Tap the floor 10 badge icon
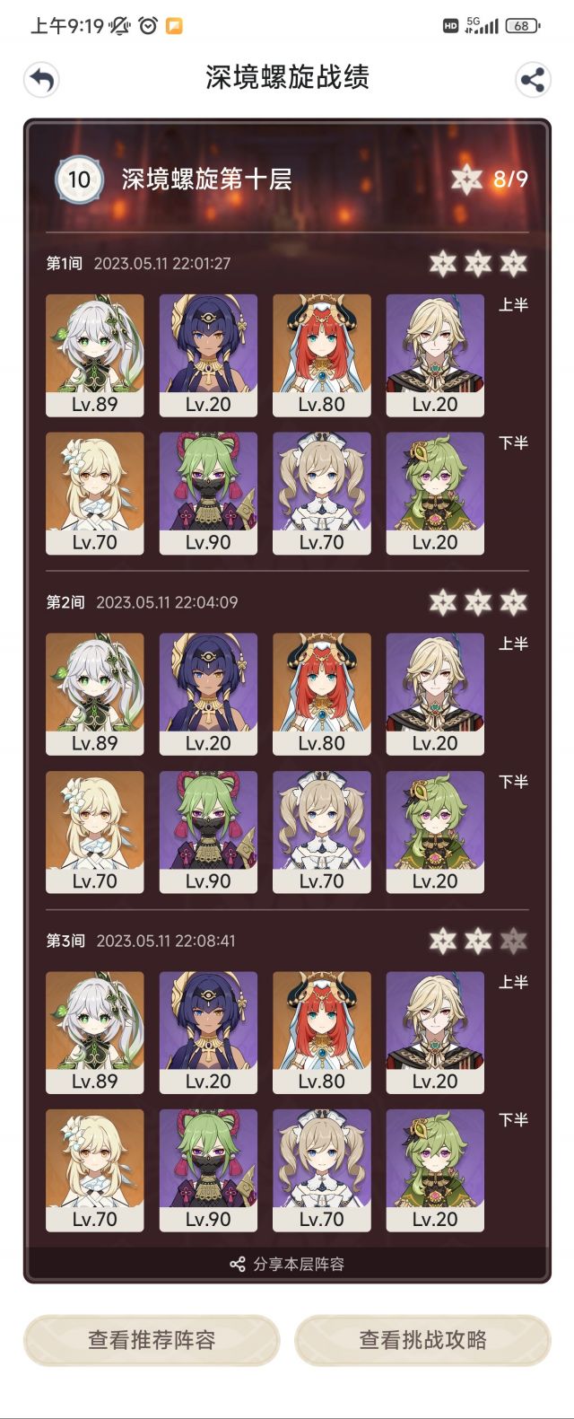 pos(79,179)
